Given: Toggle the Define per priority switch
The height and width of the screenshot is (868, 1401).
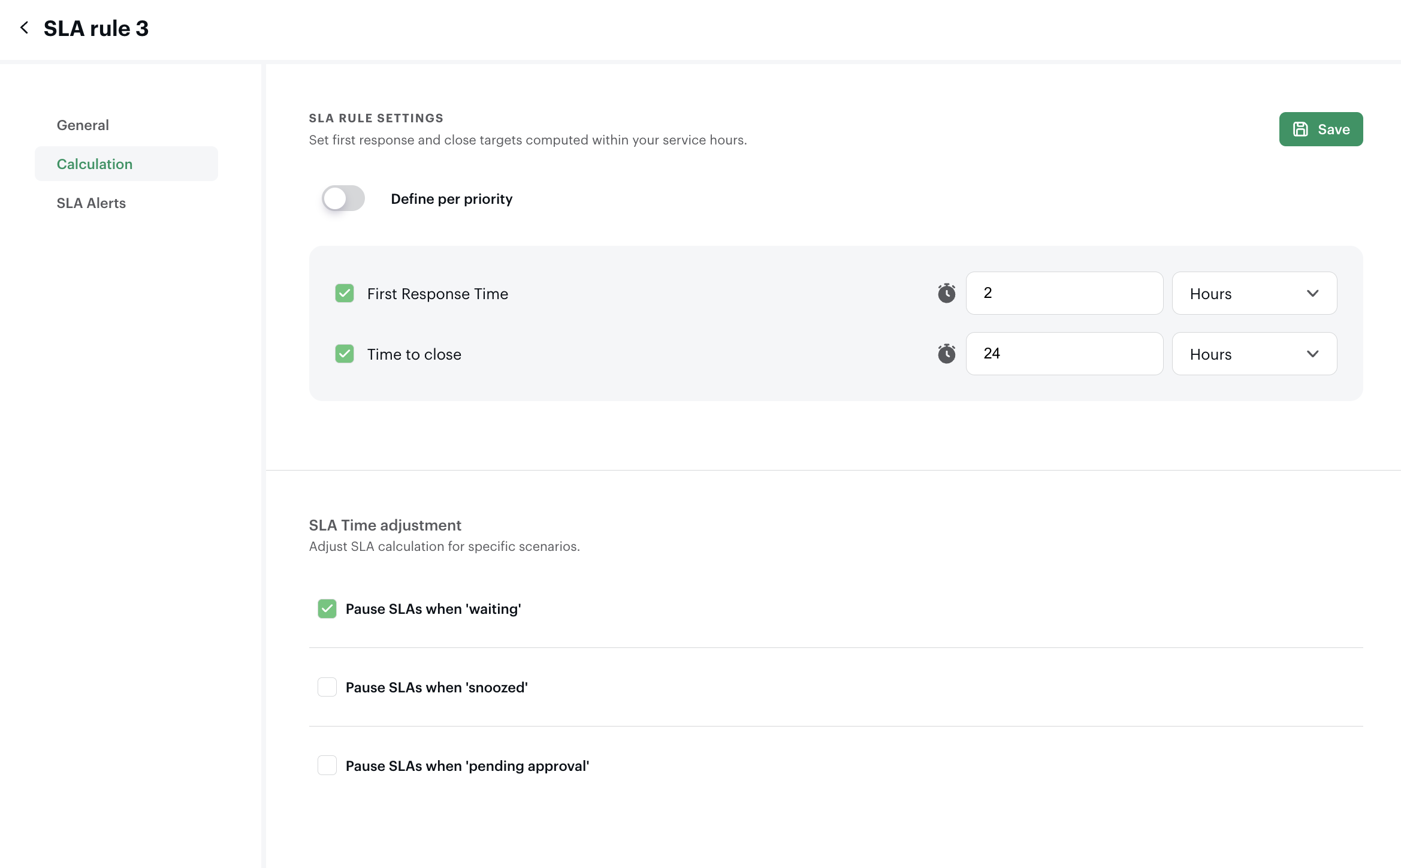Looking at the screenshot, I should click(x=343, y=198).
